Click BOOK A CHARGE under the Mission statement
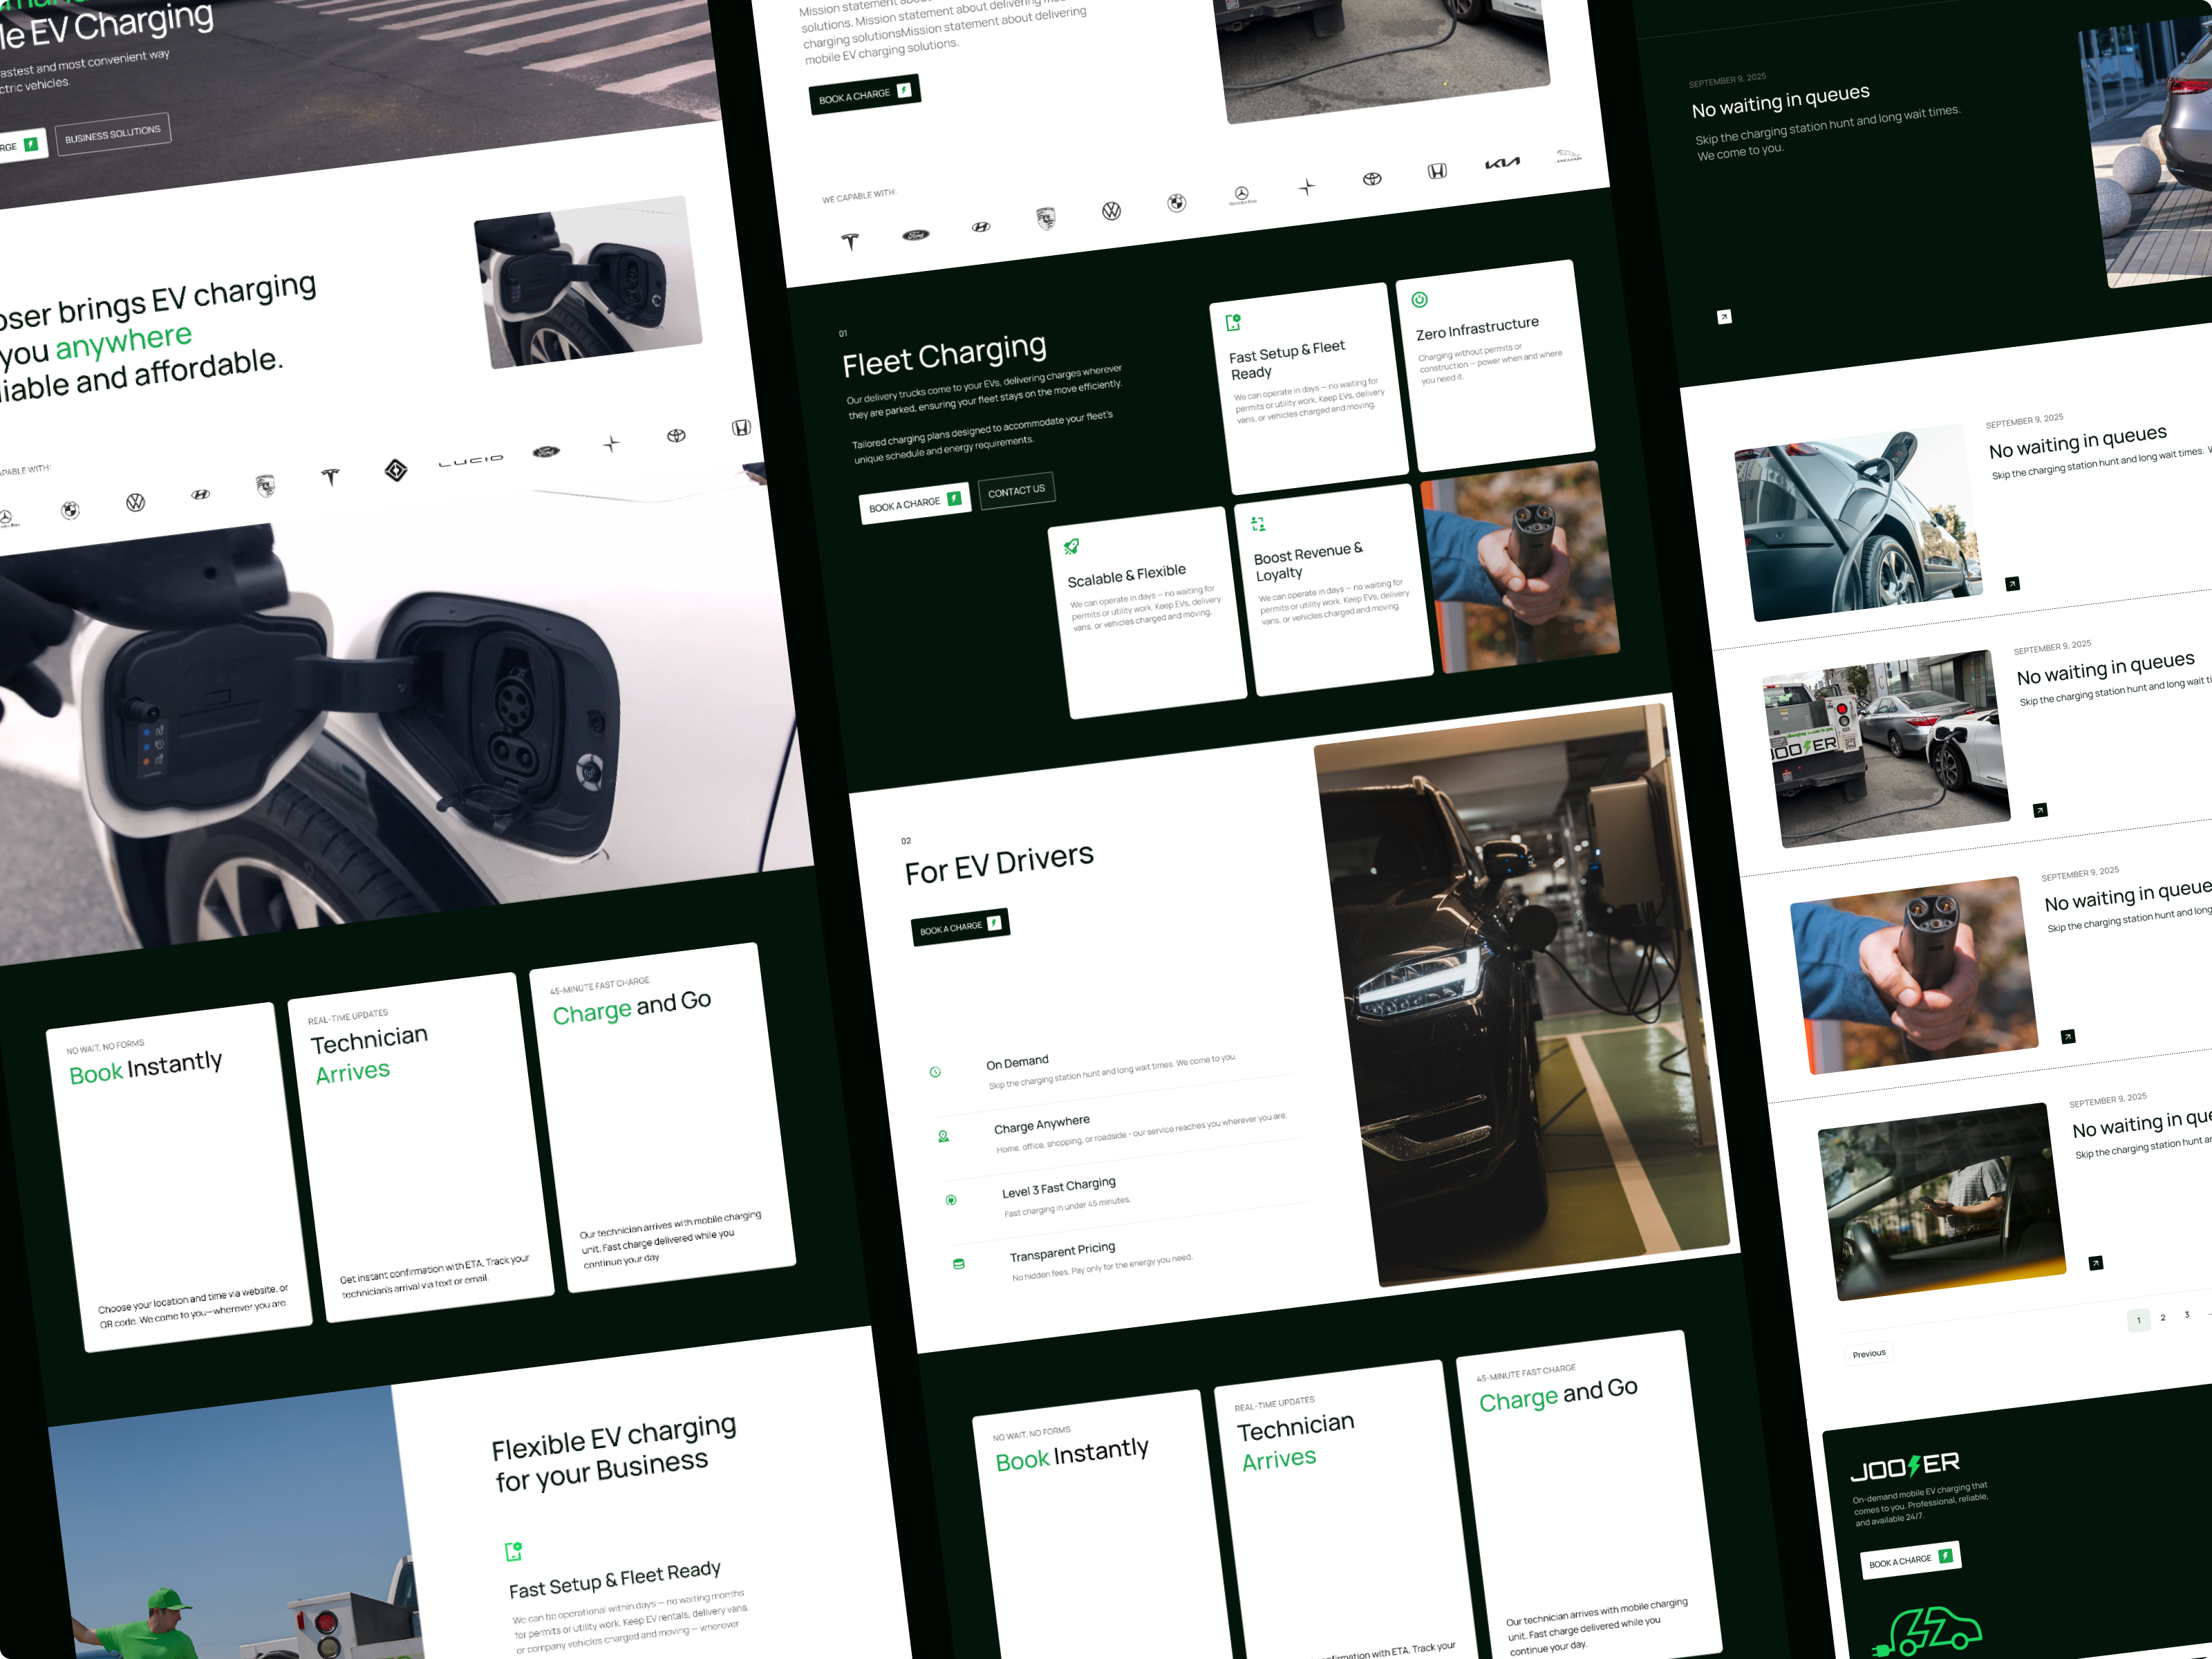The height and width of the screenshot is (1659, 2212). click(x=864, y=94)
